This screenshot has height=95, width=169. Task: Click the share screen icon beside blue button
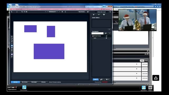coord(101,79)
